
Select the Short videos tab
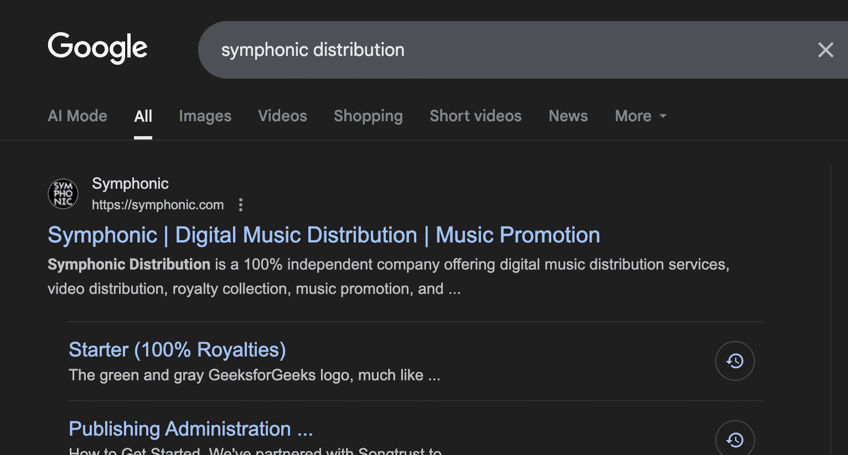tap(475, 116)
